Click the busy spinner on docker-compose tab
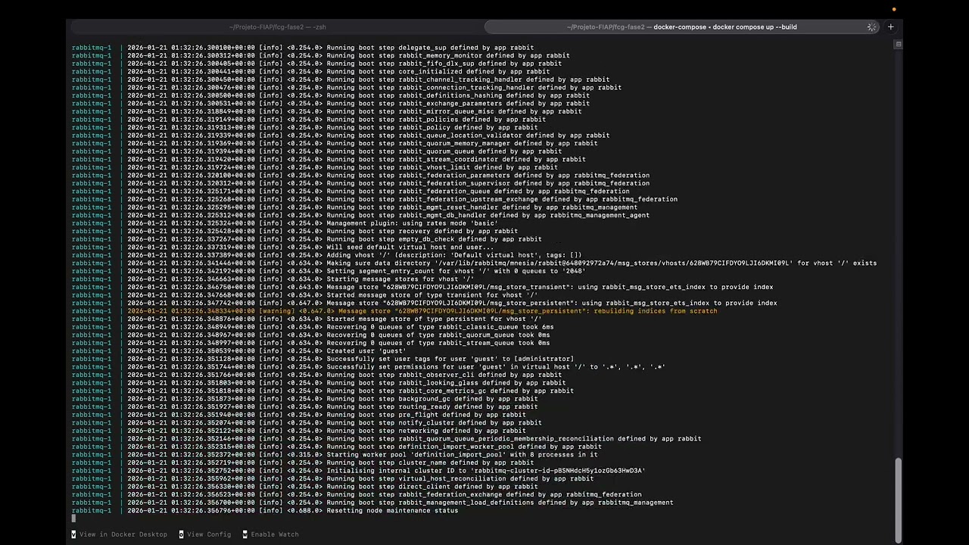 (872, 27)
